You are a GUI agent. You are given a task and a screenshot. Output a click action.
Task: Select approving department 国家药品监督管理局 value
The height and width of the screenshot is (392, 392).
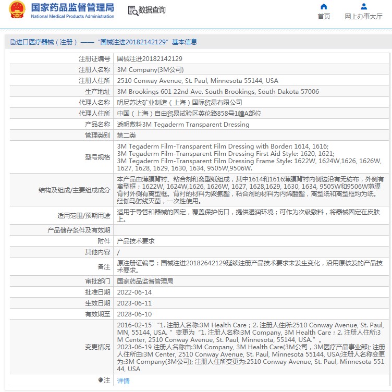(145, 281)
